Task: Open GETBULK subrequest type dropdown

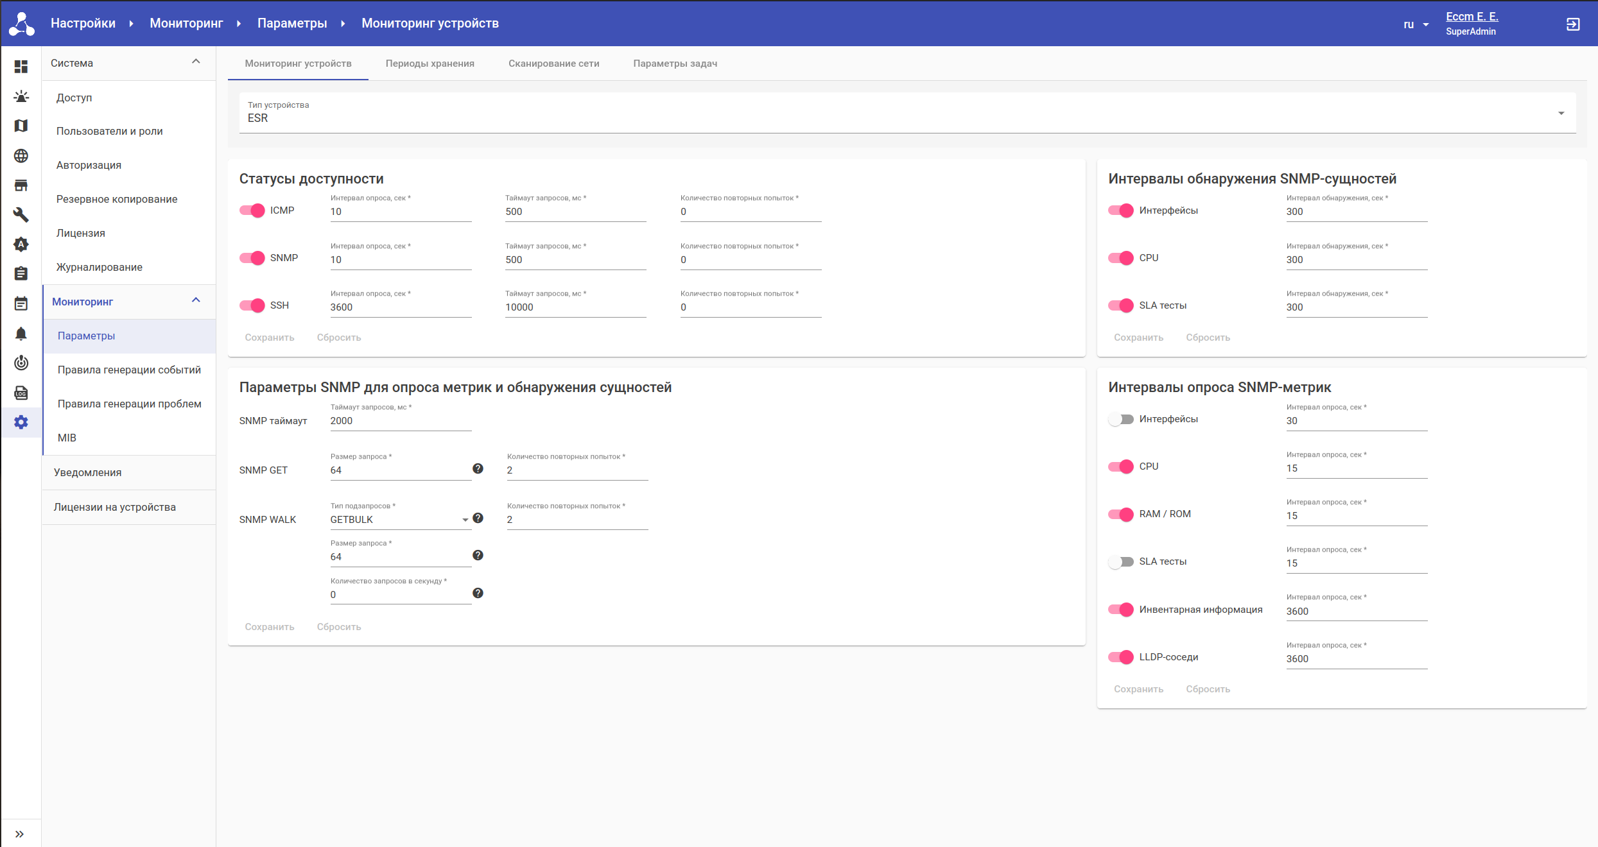Action: click(x=399, y=520)
